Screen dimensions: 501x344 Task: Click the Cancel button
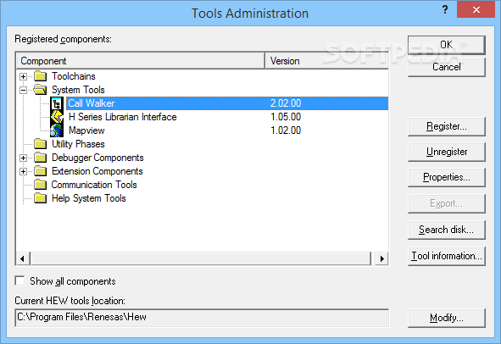447,67
